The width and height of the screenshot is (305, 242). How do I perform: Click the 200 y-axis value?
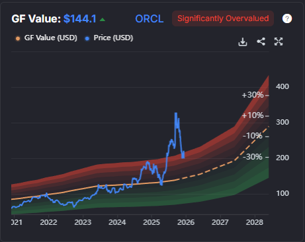coord(283,158)
